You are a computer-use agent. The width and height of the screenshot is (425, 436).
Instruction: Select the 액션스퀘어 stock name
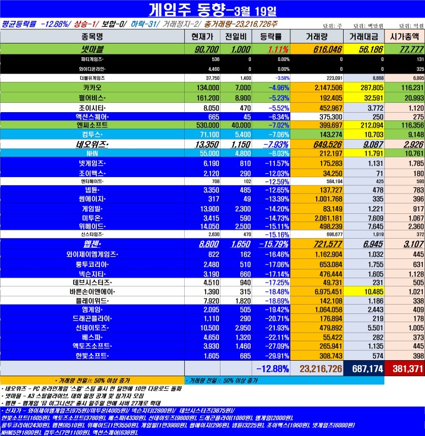pyautogui.click(x=92, y=117)
